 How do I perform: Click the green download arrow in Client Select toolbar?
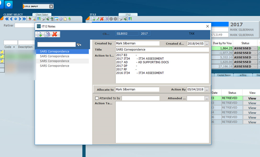pos(70,19)
